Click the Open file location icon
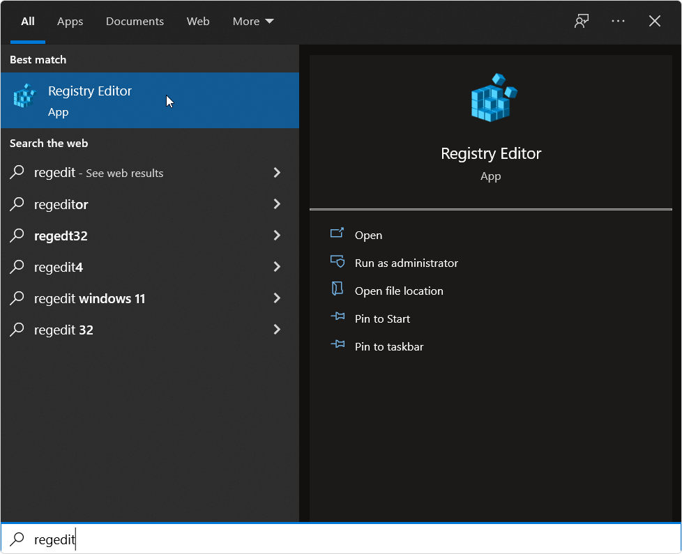The width and height of the screenshot is (682, 554). [x=337, y=288]
